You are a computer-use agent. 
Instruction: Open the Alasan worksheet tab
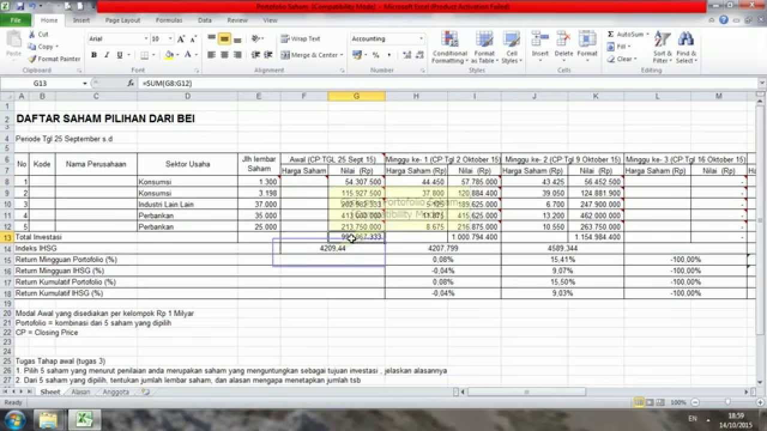[x=80, y=392]
